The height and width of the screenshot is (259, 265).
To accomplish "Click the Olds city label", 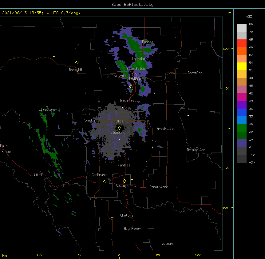I will [x=119, y=121].
